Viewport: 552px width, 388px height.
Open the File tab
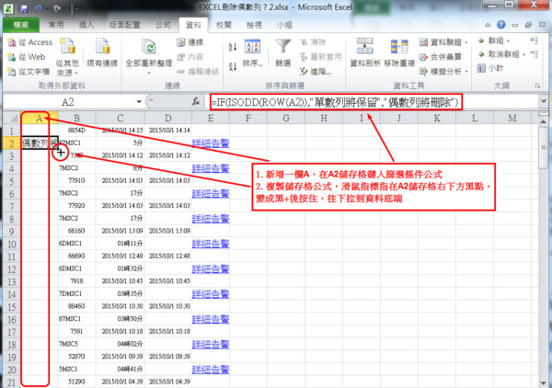[x=21, y=25]
